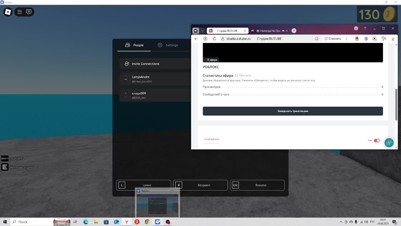Open the Roblox hamburger menu
The image size is (401, 226).
click(x=19, y=12)
